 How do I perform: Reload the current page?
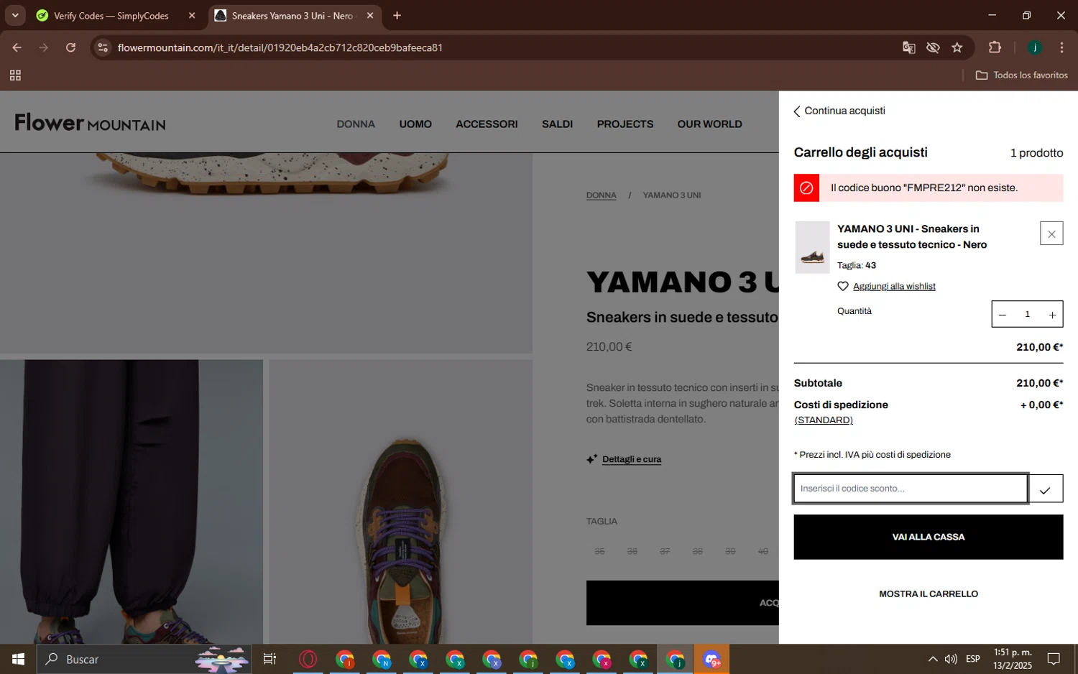[70, 47]
